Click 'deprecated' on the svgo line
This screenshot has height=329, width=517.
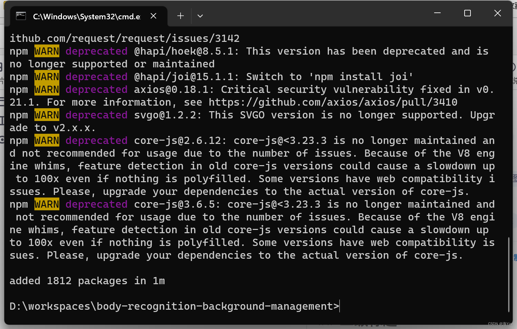[x=97, y=115]
